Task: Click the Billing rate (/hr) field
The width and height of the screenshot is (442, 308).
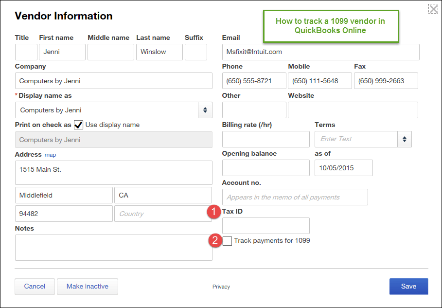Action: (x=265, y=139)
